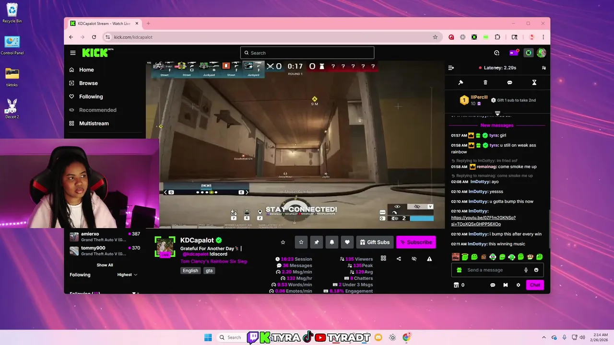This screenshot has height=345, width=614.
Task: Click the Subscribe button
Action: pos(416,242)
